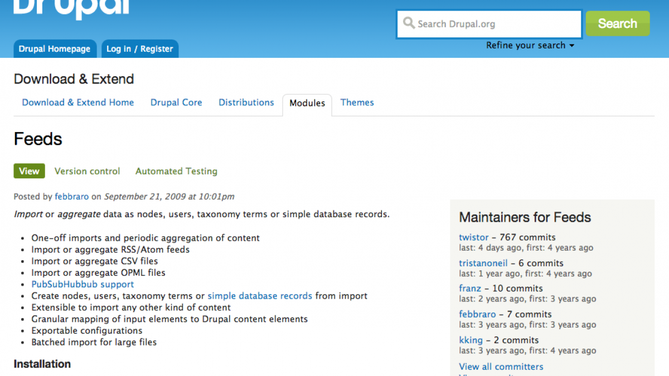669x376 pixels.
Task: Open the Log in / Register tab
Action: [x=140, y=49]
